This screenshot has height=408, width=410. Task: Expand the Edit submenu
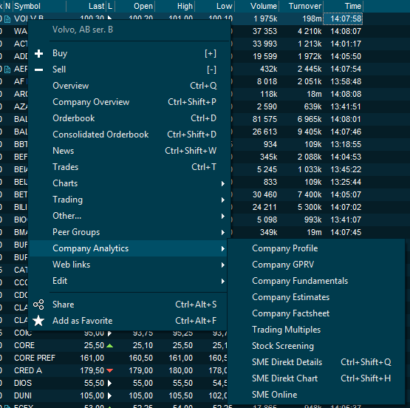pos(127,281)
